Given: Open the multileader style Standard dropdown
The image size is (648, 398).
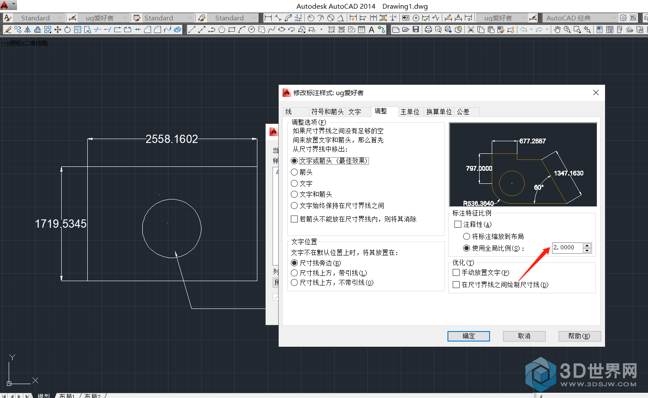Looking at the screenshot, I should pos(232,18).
